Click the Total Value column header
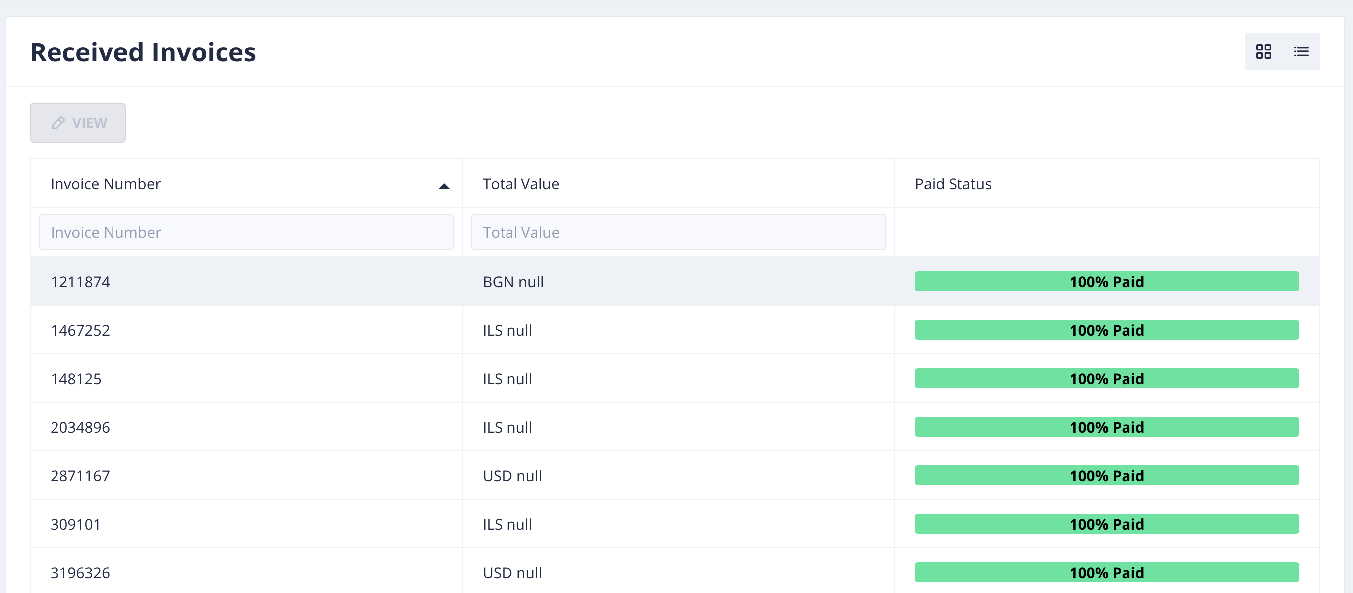This screenshot has width=1353, height=593. (520, 184)
